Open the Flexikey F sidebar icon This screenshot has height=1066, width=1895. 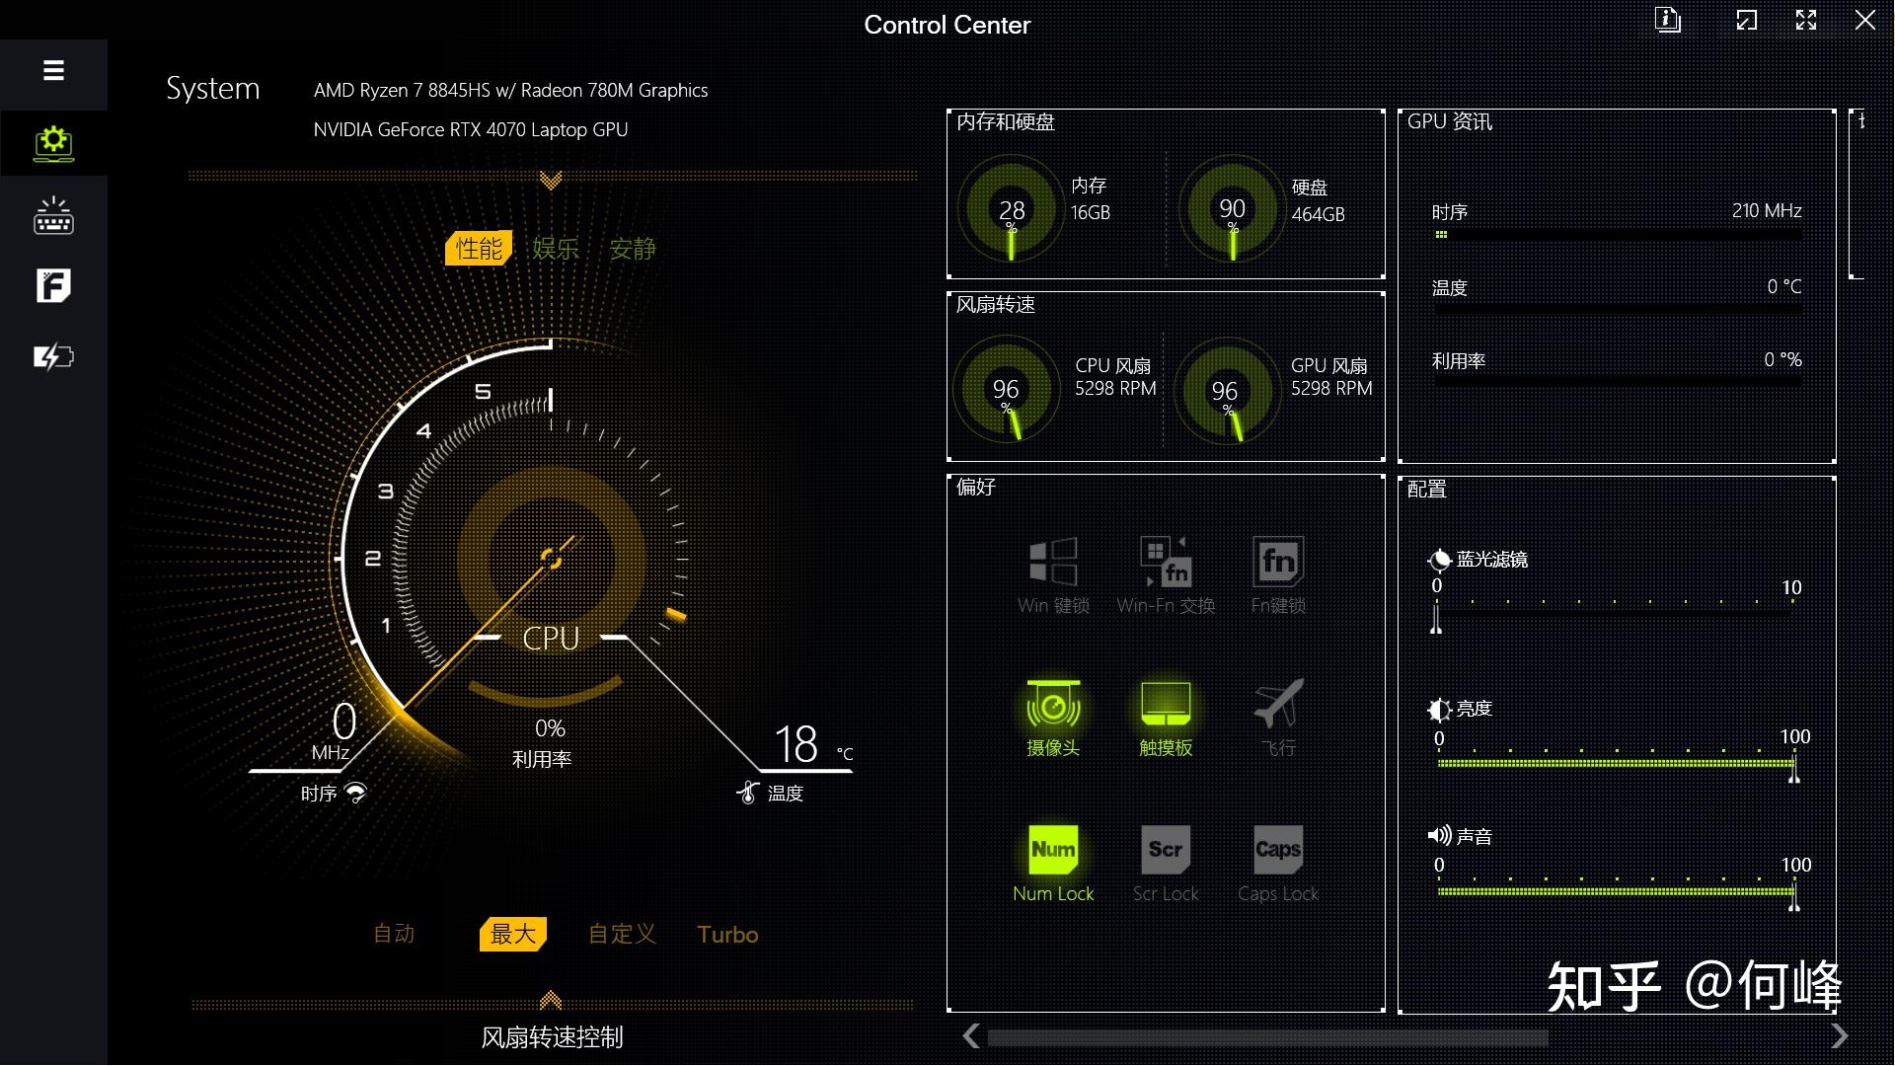coord(53,286)
